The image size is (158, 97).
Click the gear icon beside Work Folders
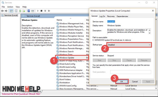click(58, 79)
